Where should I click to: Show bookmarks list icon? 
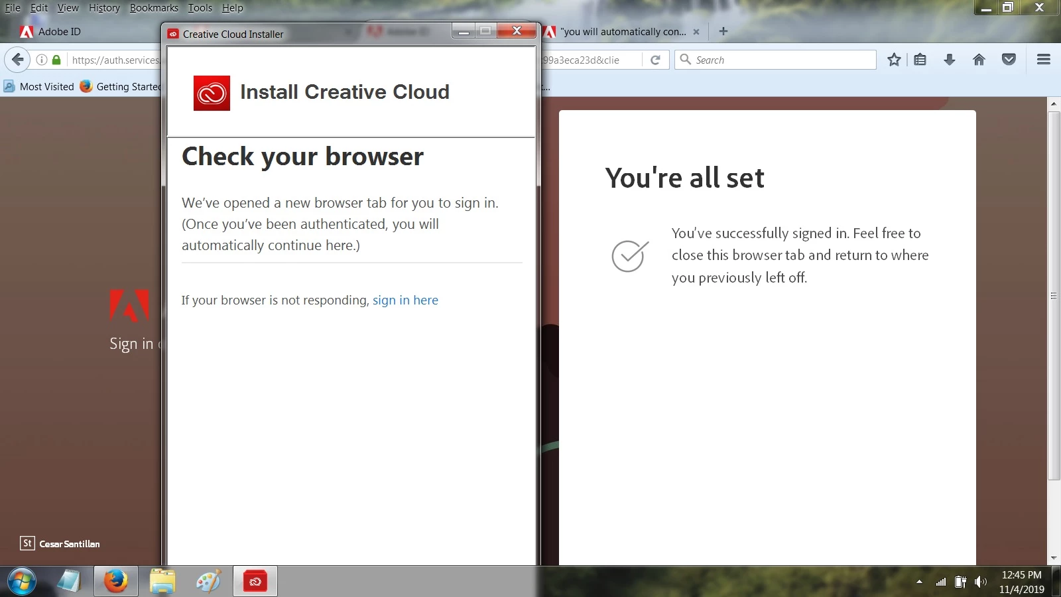(920, 60)
